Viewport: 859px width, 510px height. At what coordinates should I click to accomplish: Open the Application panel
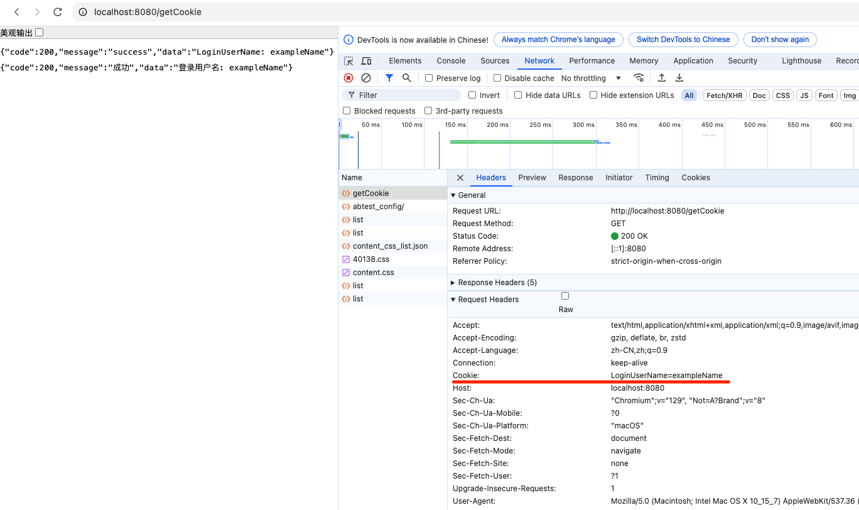[x=693, y=61]
